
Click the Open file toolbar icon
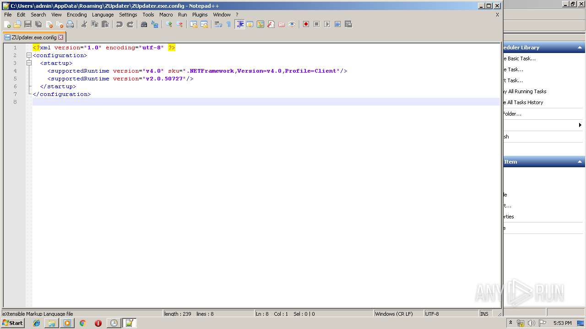(x=17, y=24)
